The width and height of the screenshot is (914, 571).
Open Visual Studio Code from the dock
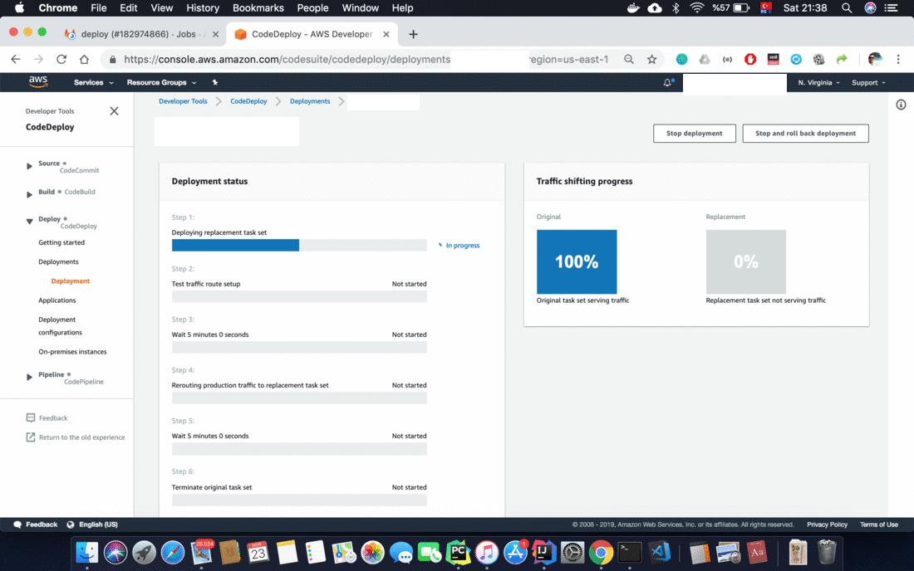660,553
